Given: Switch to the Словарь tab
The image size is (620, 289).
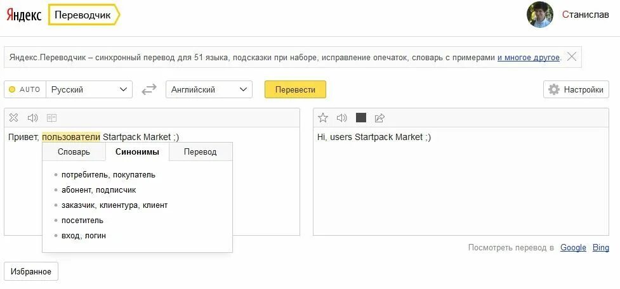Looking at the screenshot, I should point(74,152).
